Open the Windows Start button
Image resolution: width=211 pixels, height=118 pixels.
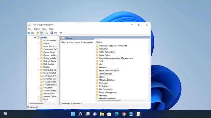pyautogui.click(x=73, y=114)
